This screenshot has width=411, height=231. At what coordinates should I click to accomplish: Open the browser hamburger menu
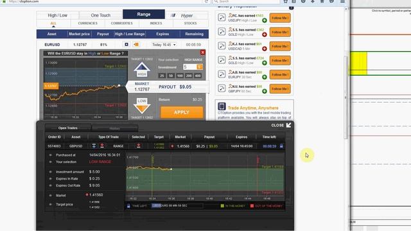pyautogui.click(x=342, y=1)
